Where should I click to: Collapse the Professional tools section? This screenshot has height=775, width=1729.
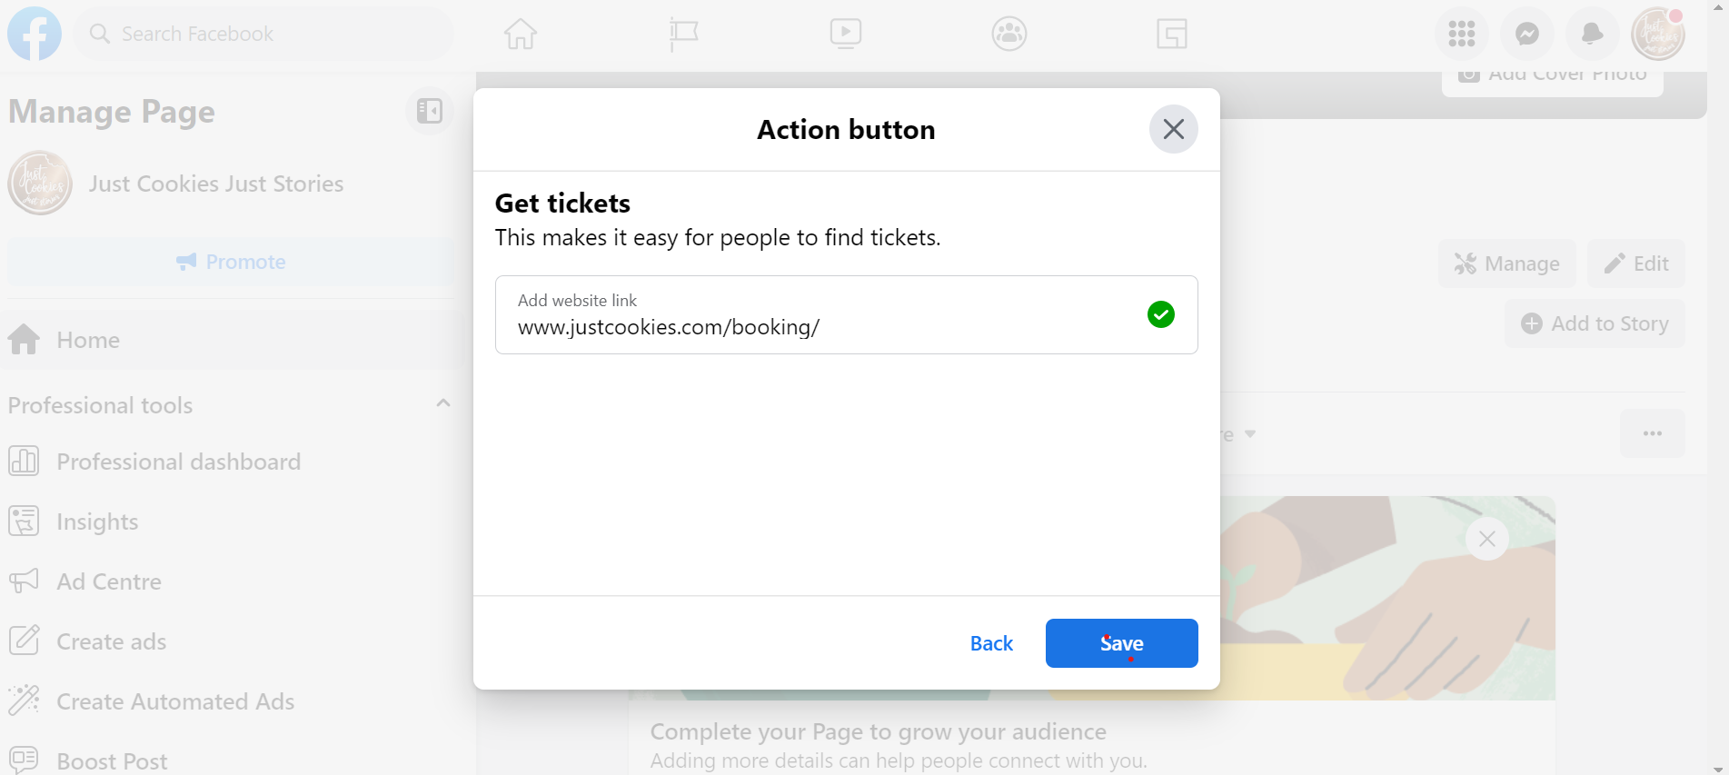[443, 403]
